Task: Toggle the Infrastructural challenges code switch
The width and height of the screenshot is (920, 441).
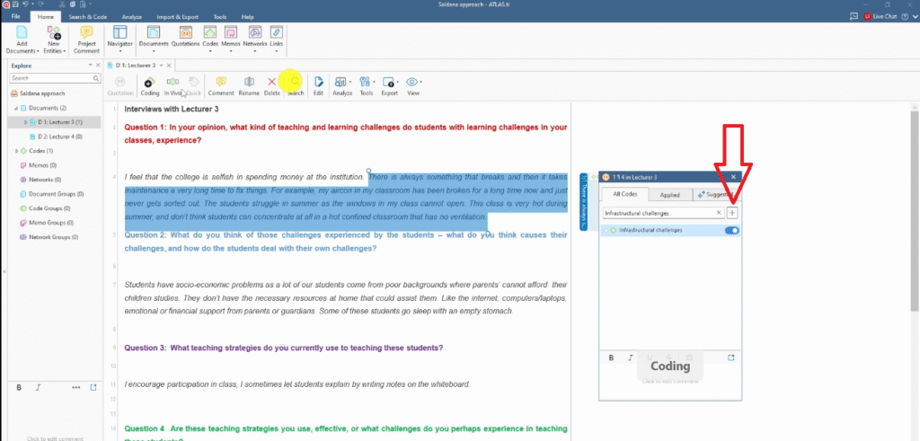Action: point(731,231)
